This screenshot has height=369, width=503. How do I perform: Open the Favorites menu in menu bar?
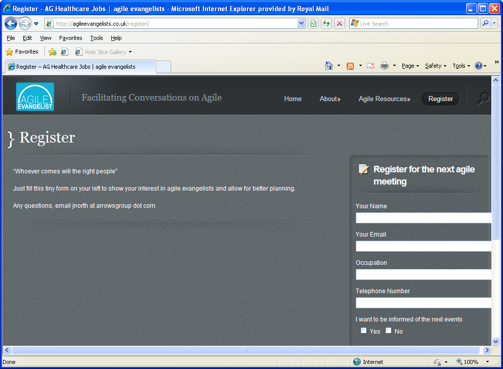point(70,38)
